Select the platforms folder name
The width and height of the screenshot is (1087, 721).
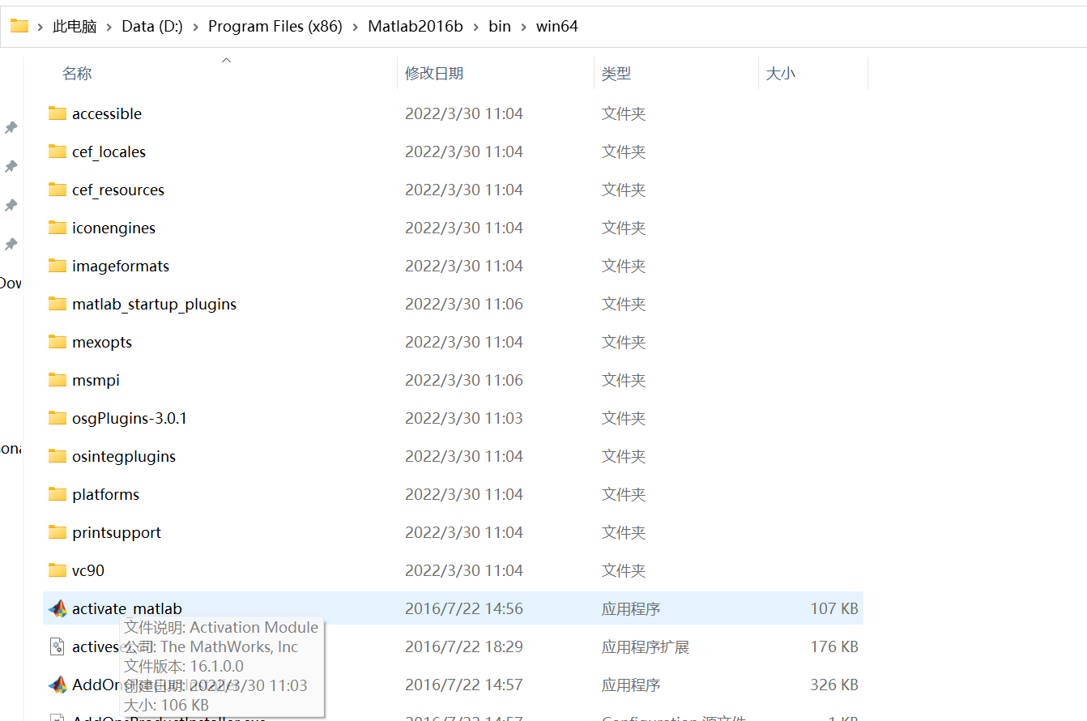(x=106, y=494)
